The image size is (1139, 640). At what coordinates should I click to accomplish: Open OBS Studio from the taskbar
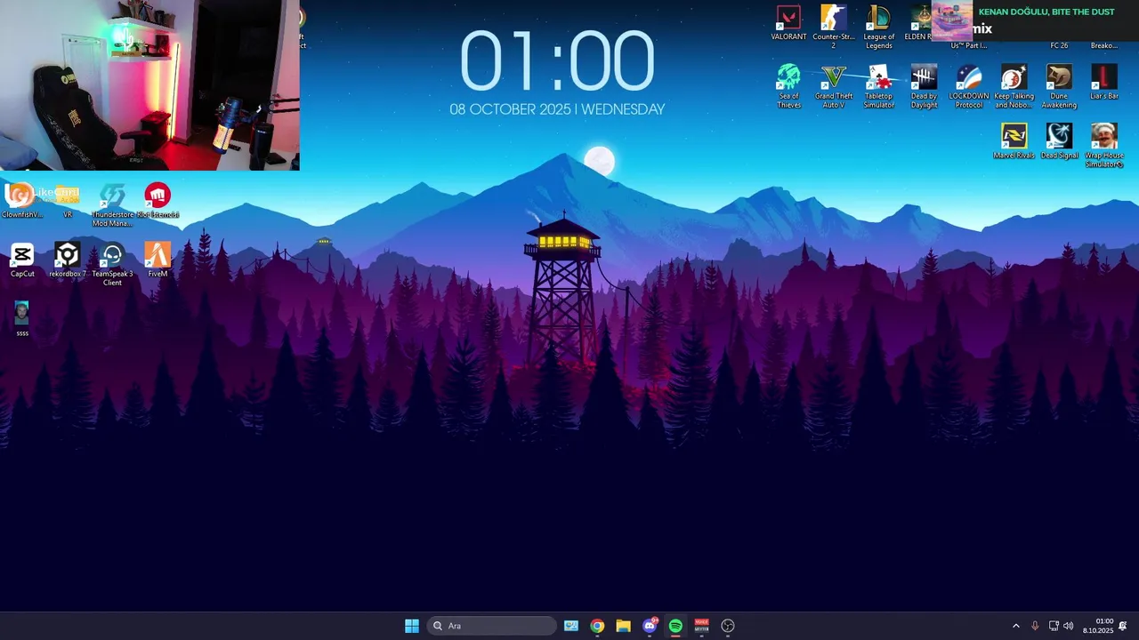pos(728,626)
